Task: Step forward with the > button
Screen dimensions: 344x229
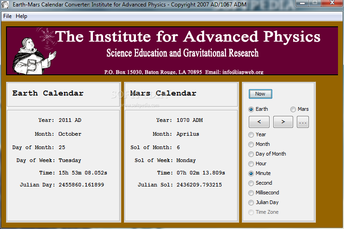Action: point(283,122)
